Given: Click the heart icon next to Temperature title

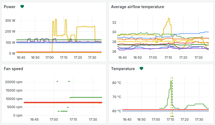Looking at the screenshot, I should coord(141,68).
